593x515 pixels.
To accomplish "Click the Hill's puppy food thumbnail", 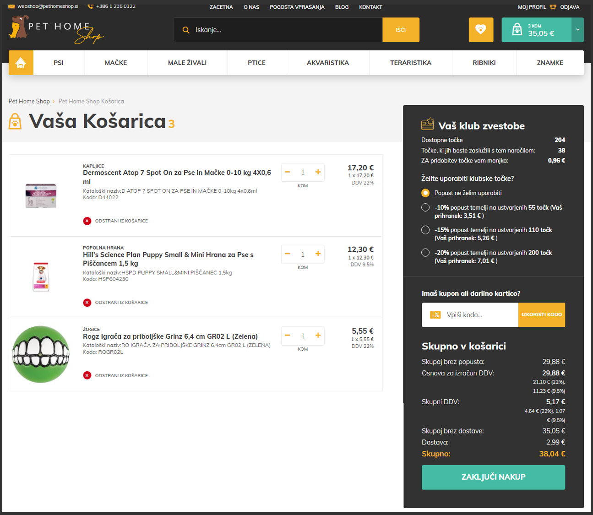I will coord(41,277).
